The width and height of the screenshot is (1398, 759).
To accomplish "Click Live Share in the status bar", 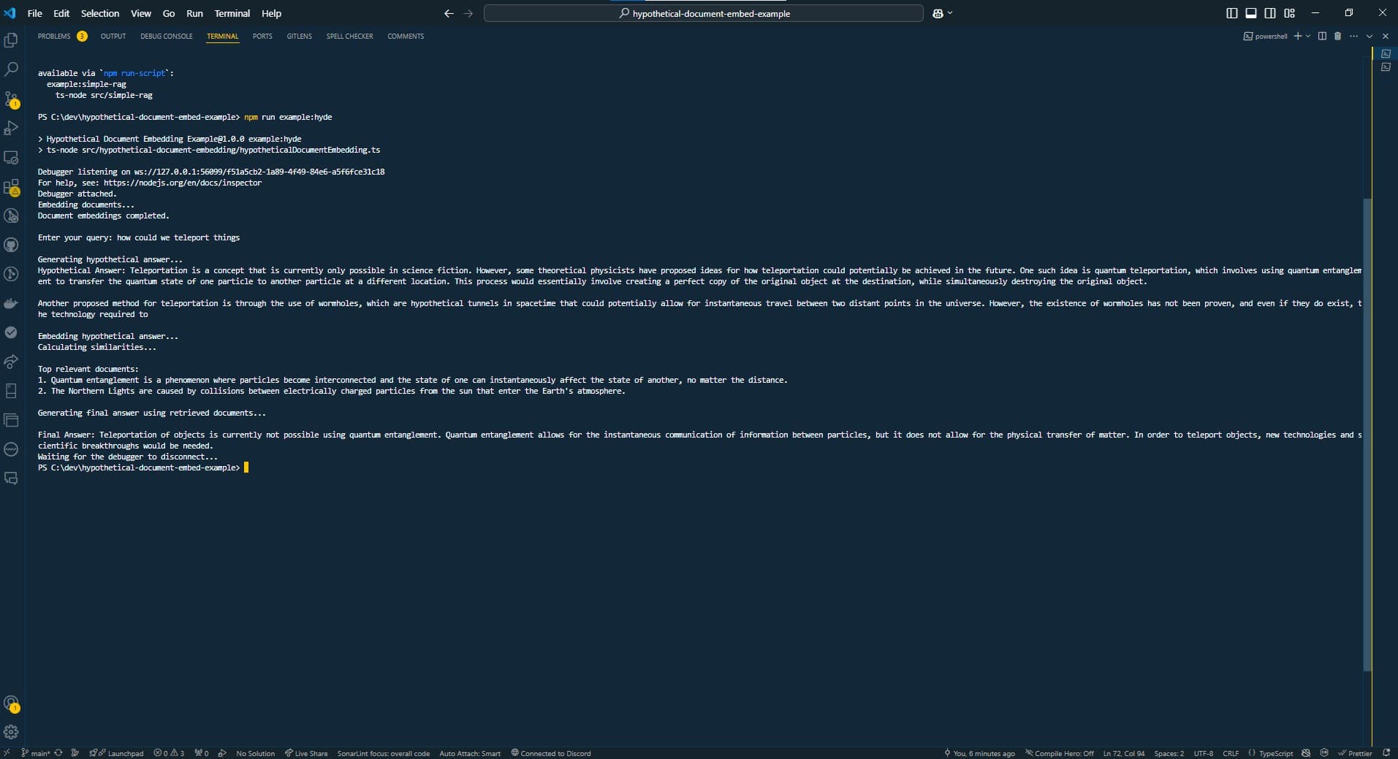I will (x=306, y=753).
